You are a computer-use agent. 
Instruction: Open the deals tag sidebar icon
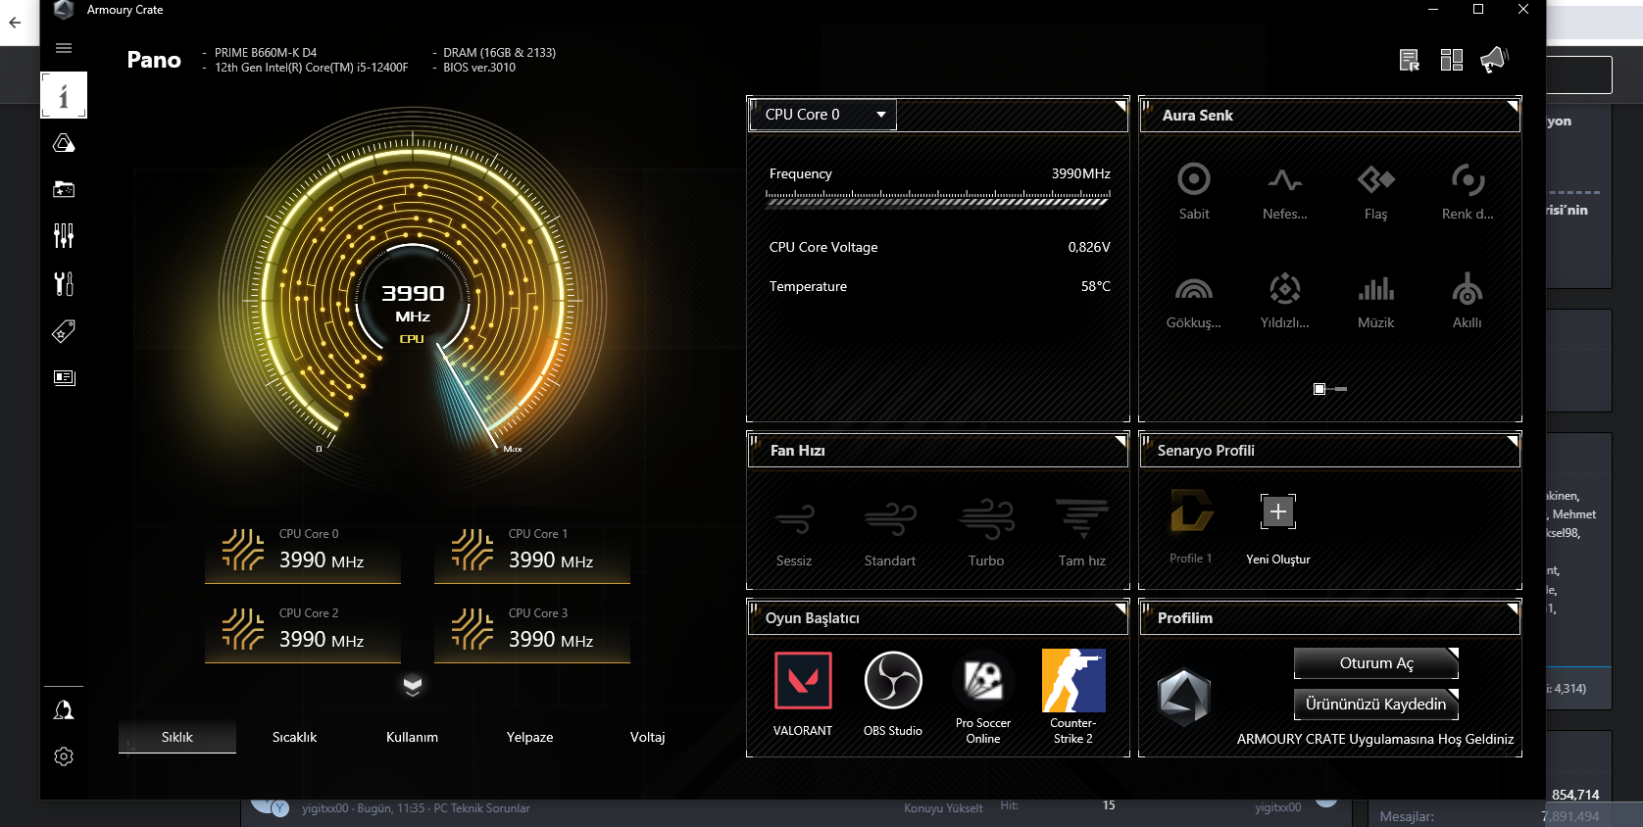pos(64,331)
